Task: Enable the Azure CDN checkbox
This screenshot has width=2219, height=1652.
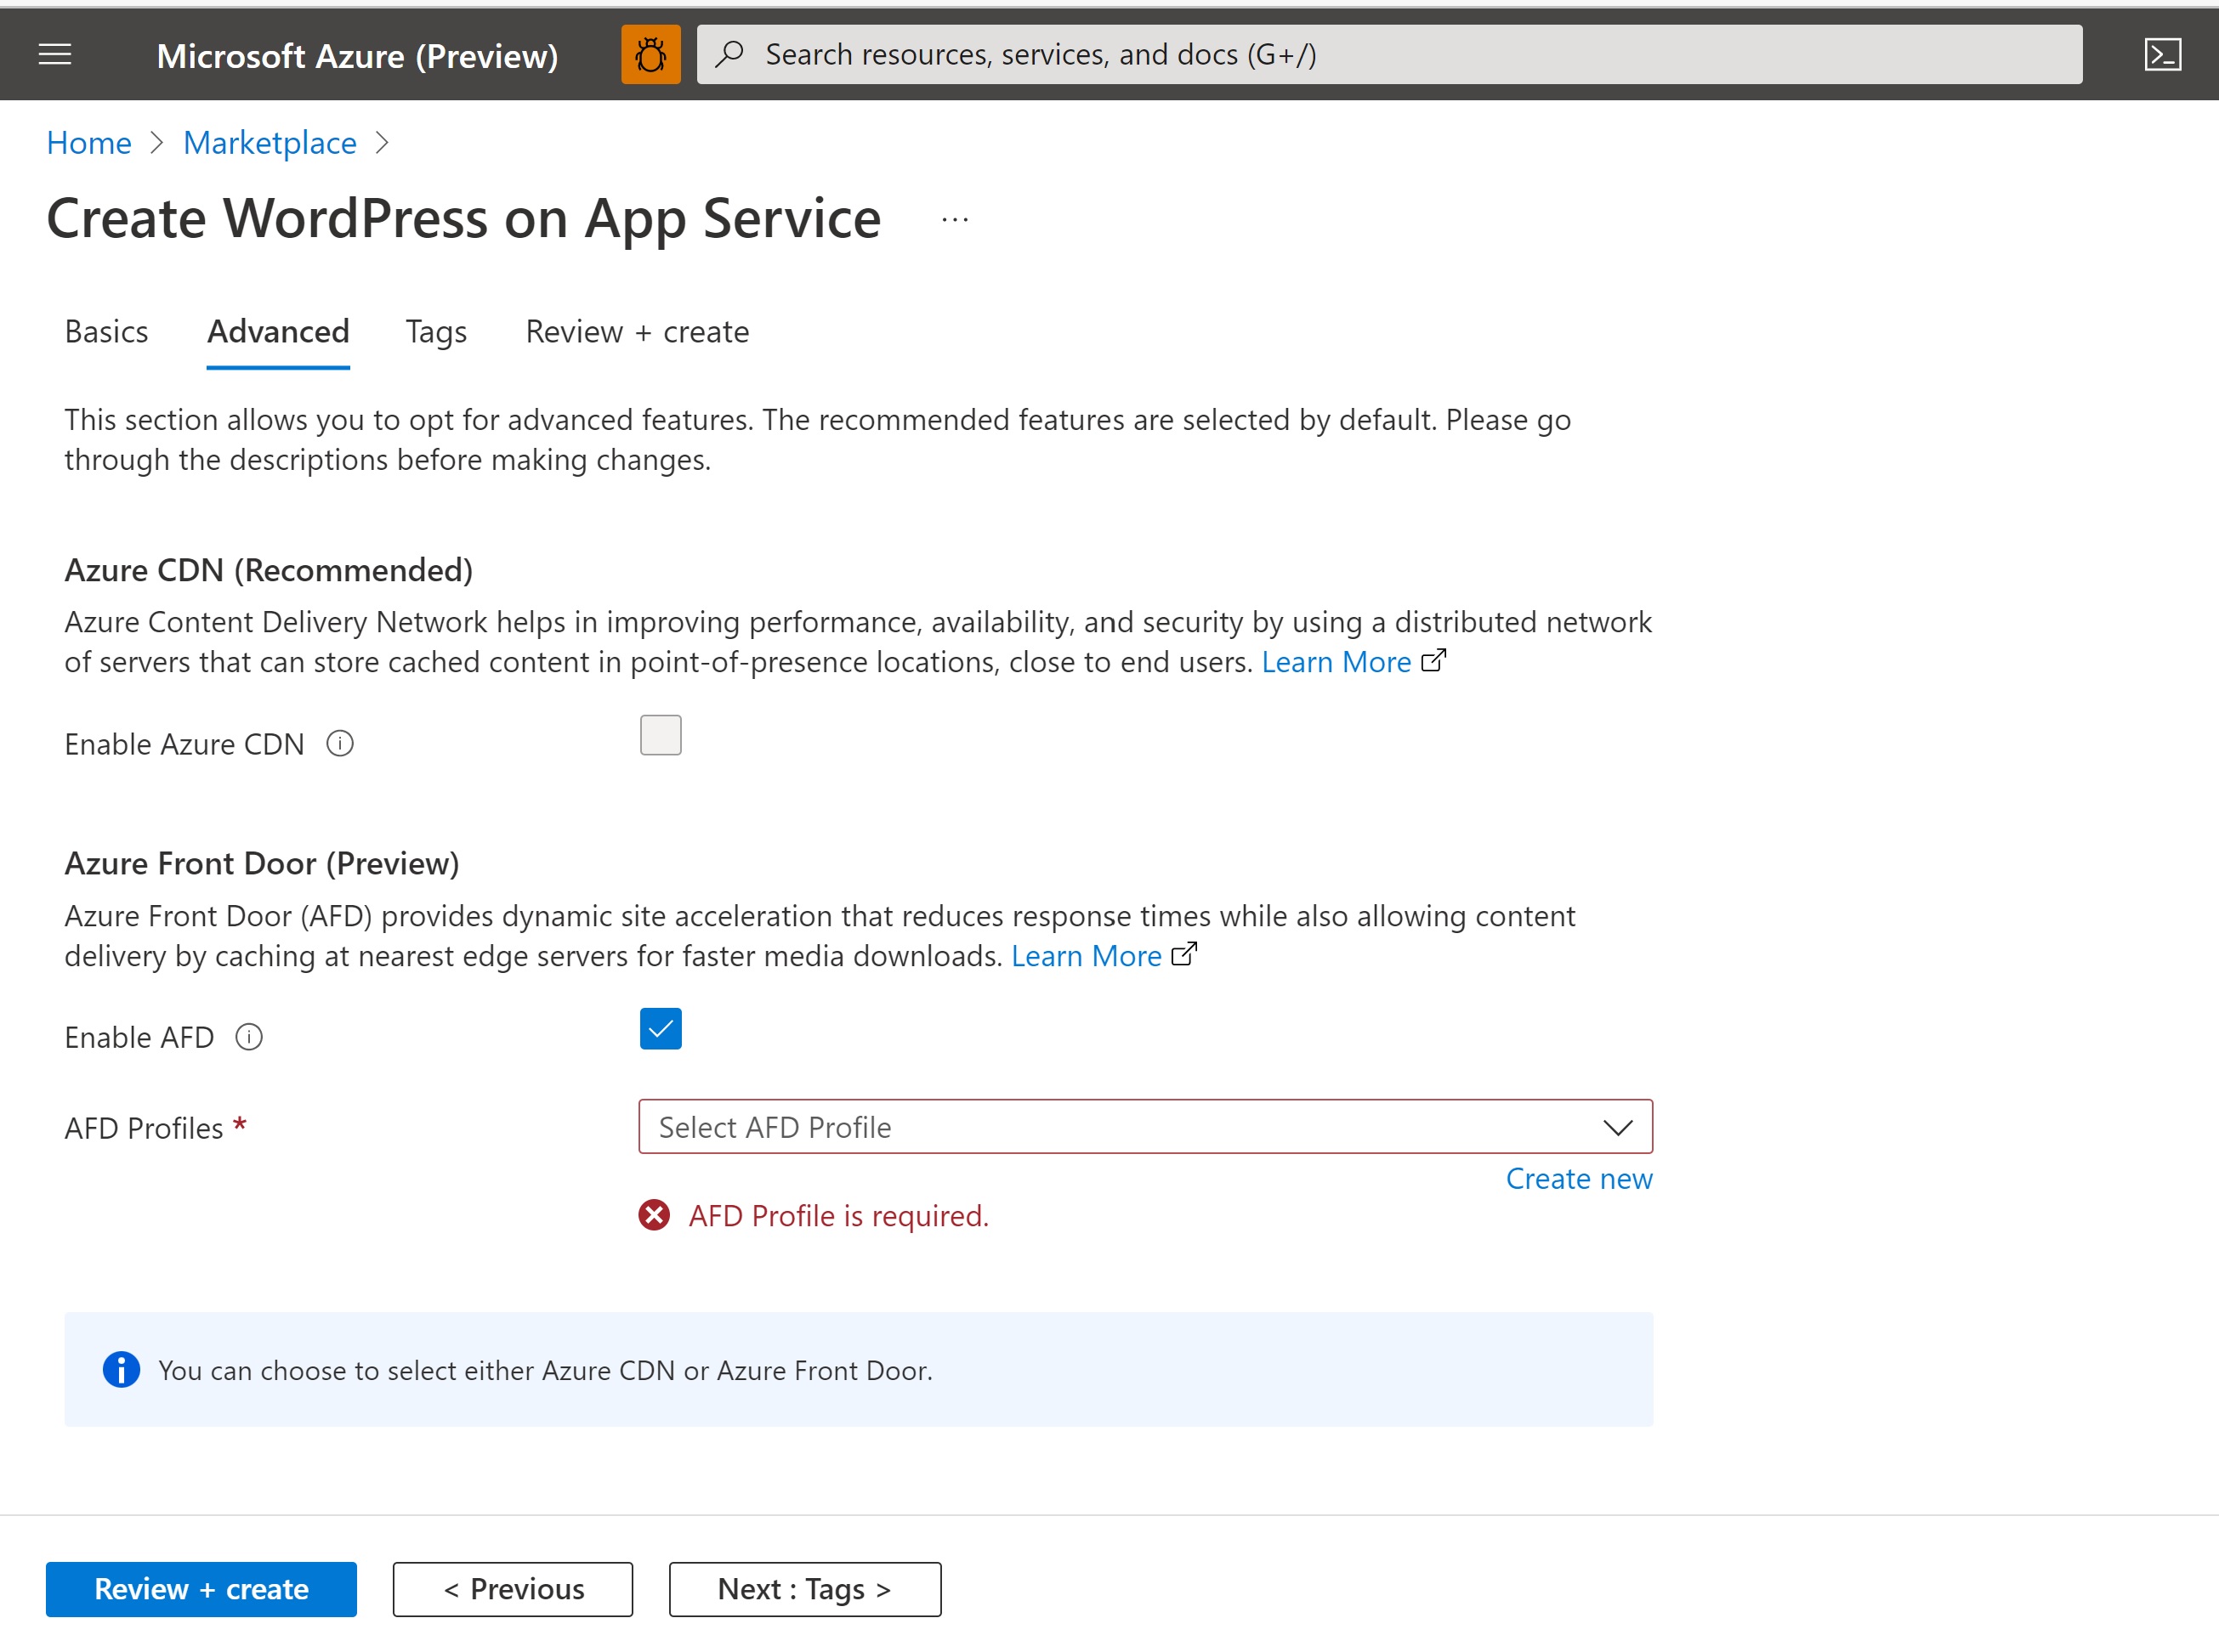Action: point(661,734)
